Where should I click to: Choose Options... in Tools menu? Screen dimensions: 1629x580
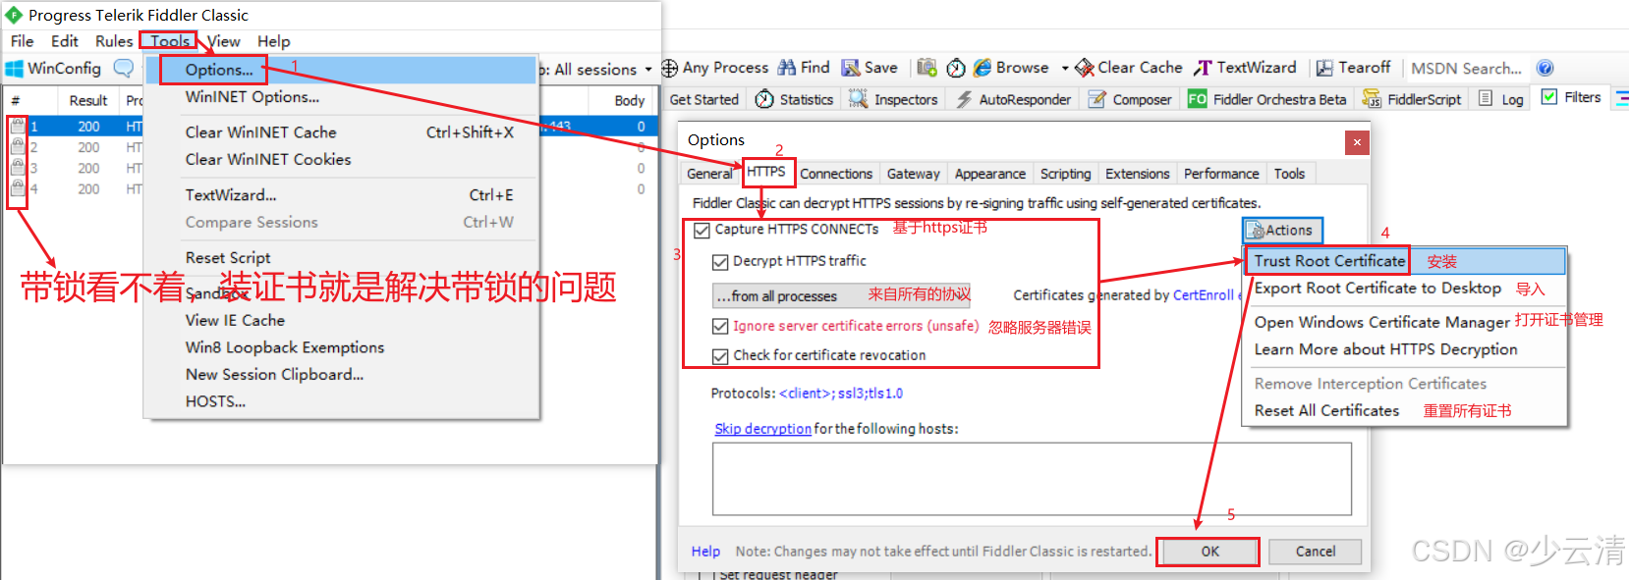point(218,70)
